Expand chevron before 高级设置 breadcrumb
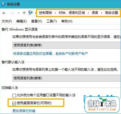 point(101,13)
